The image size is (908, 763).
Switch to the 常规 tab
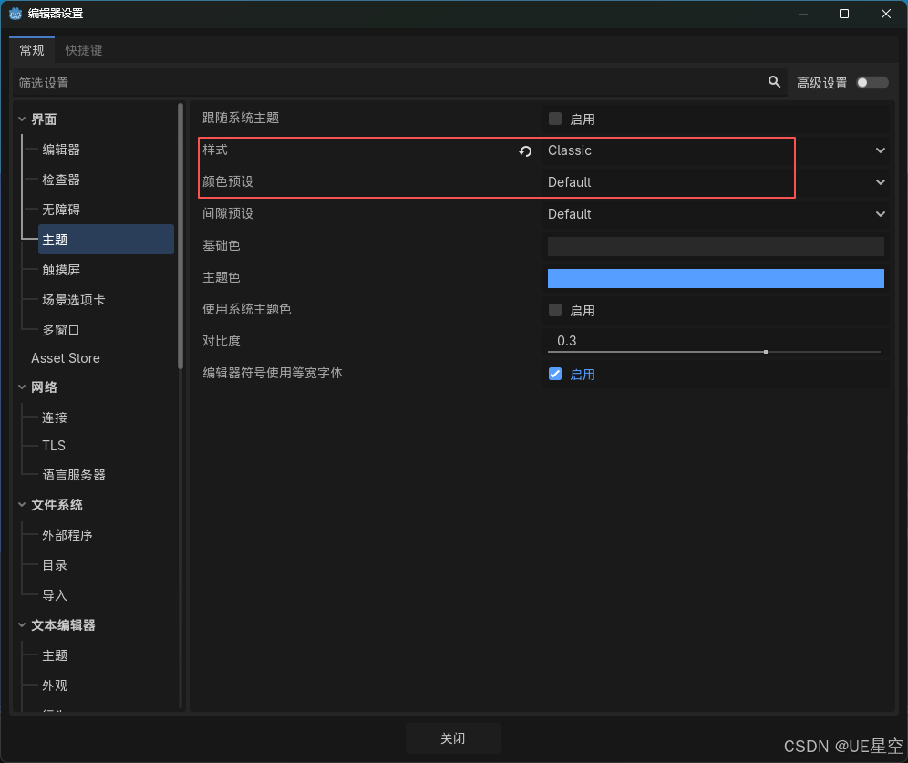[32, 50]
